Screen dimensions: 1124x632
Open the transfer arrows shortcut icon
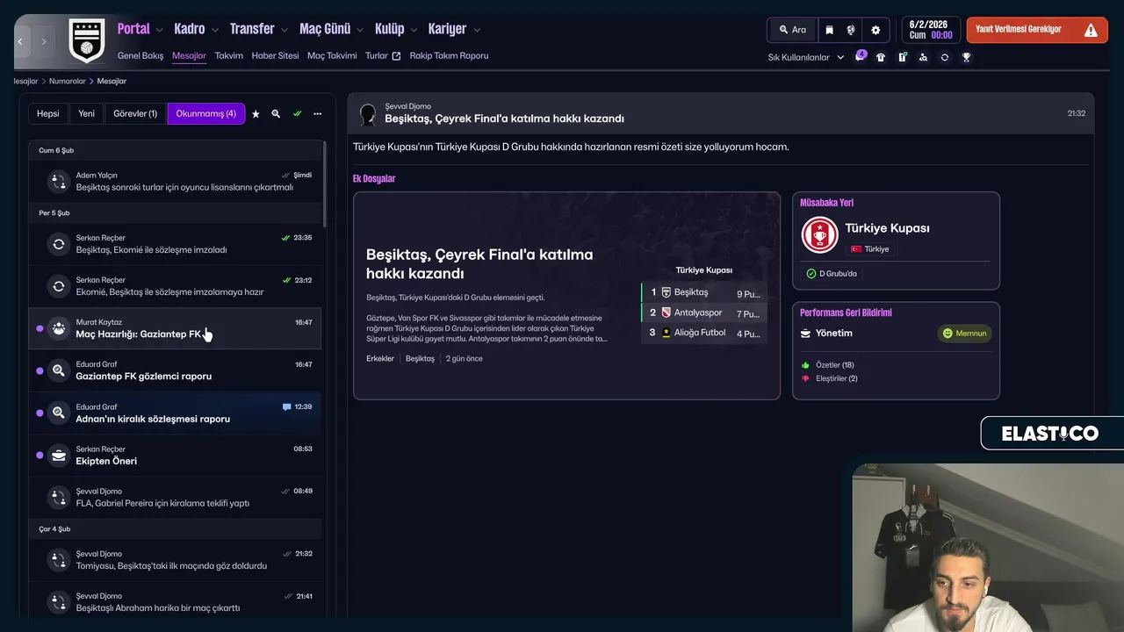(x=944, y=57)
